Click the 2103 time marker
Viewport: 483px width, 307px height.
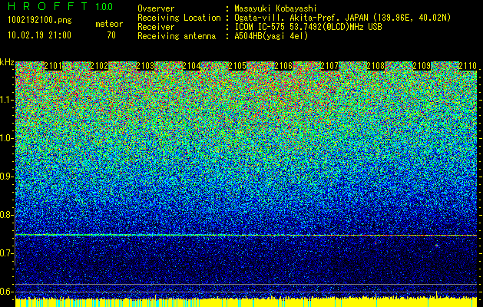click(145, 66)
